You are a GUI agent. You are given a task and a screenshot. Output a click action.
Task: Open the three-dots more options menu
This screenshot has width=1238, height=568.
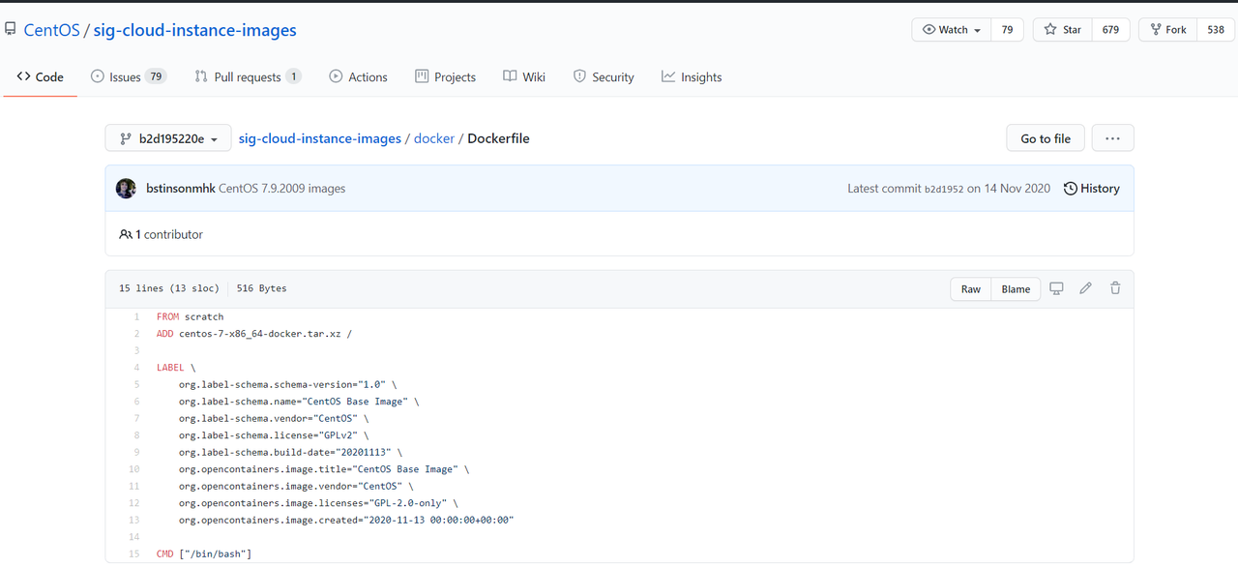click(x=1112, y=138)
